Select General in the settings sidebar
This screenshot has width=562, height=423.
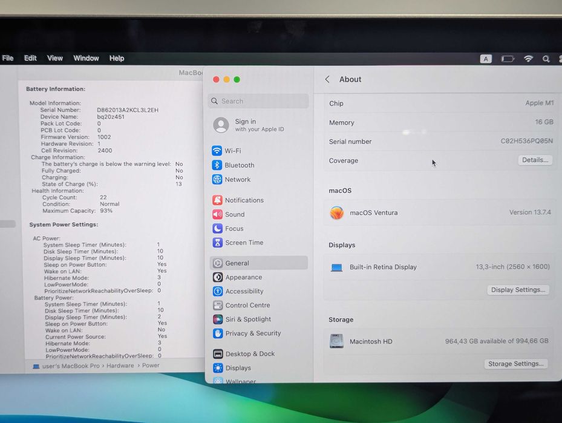(x=258, y=263)
